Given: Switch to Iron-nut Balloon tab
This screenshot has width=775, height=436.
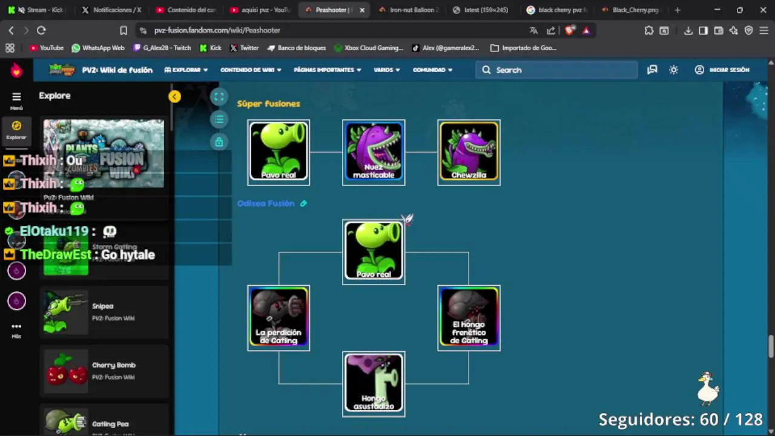Looking at the screenshot, I should click(x=409, y=10).
